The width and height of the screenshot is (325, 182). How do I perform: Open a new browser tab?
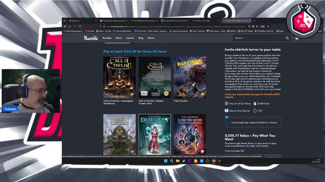[255, 21]
